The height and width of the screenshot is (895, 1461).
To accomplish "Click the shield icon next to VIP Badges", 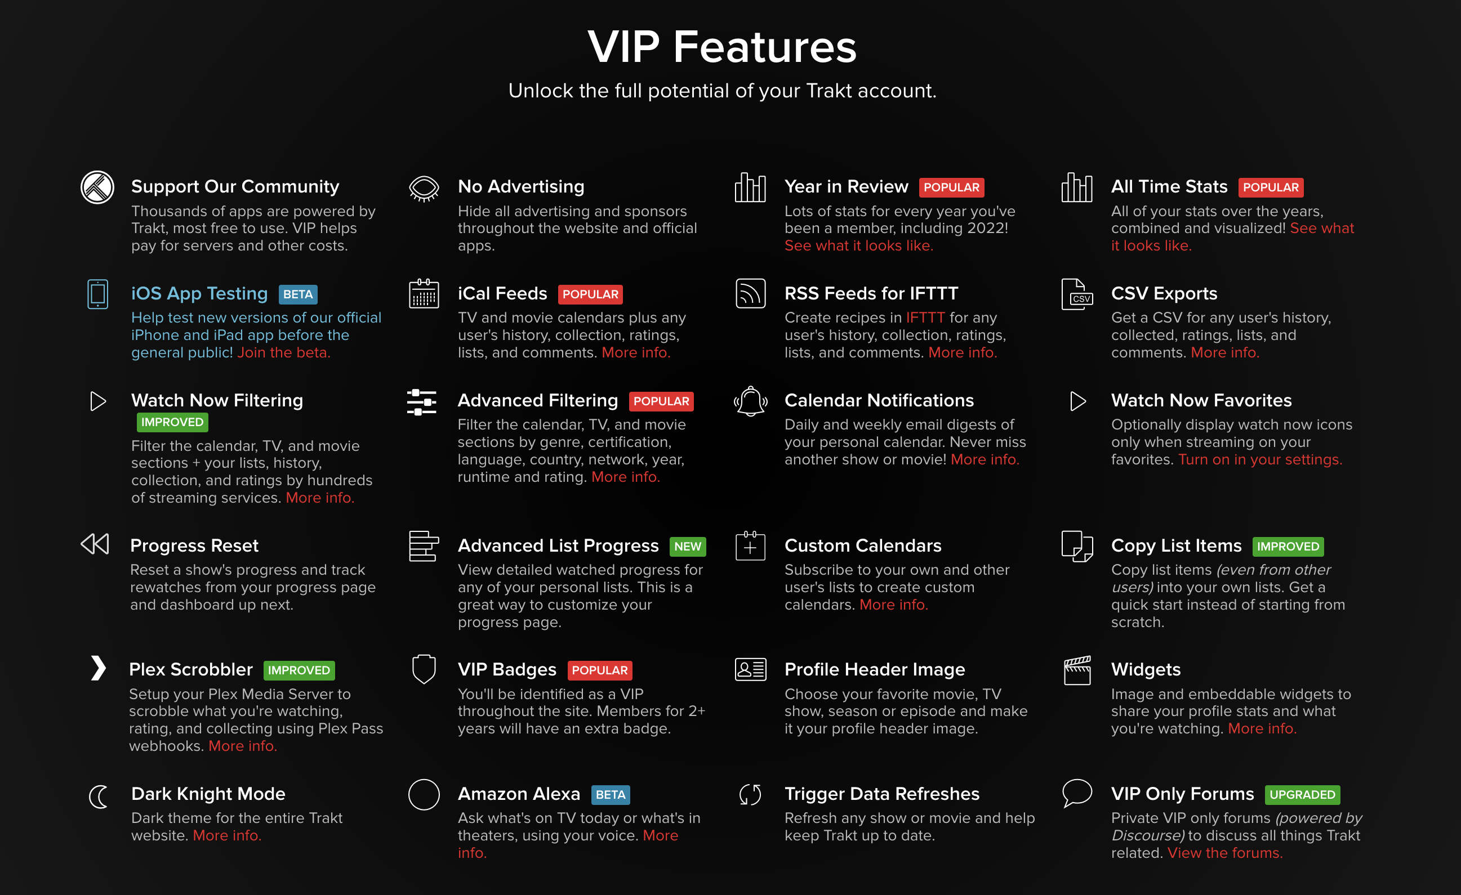I will (x=424, y=669).
